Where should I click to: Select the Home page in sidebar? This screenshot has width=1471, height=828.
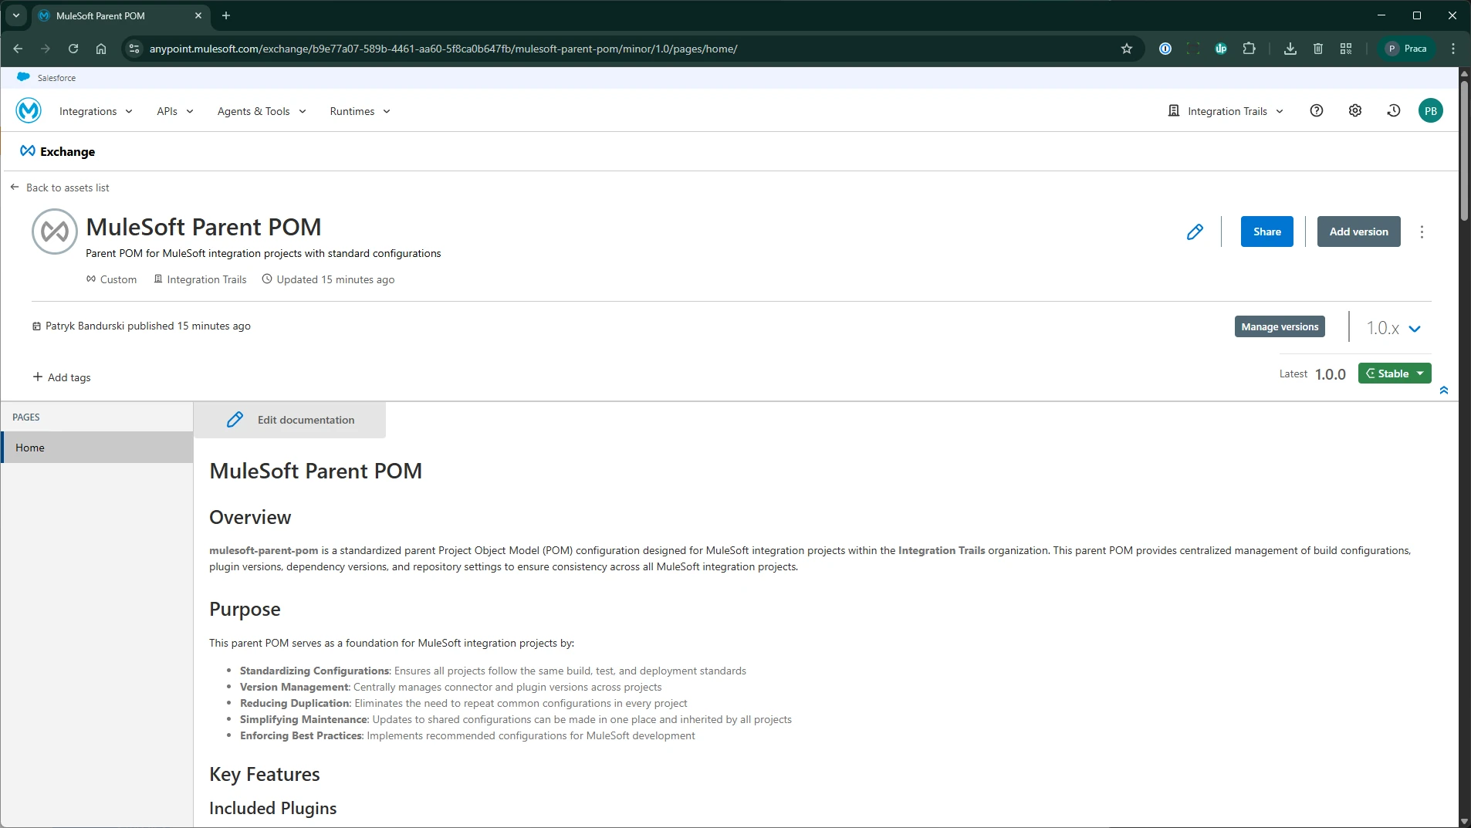96,448
